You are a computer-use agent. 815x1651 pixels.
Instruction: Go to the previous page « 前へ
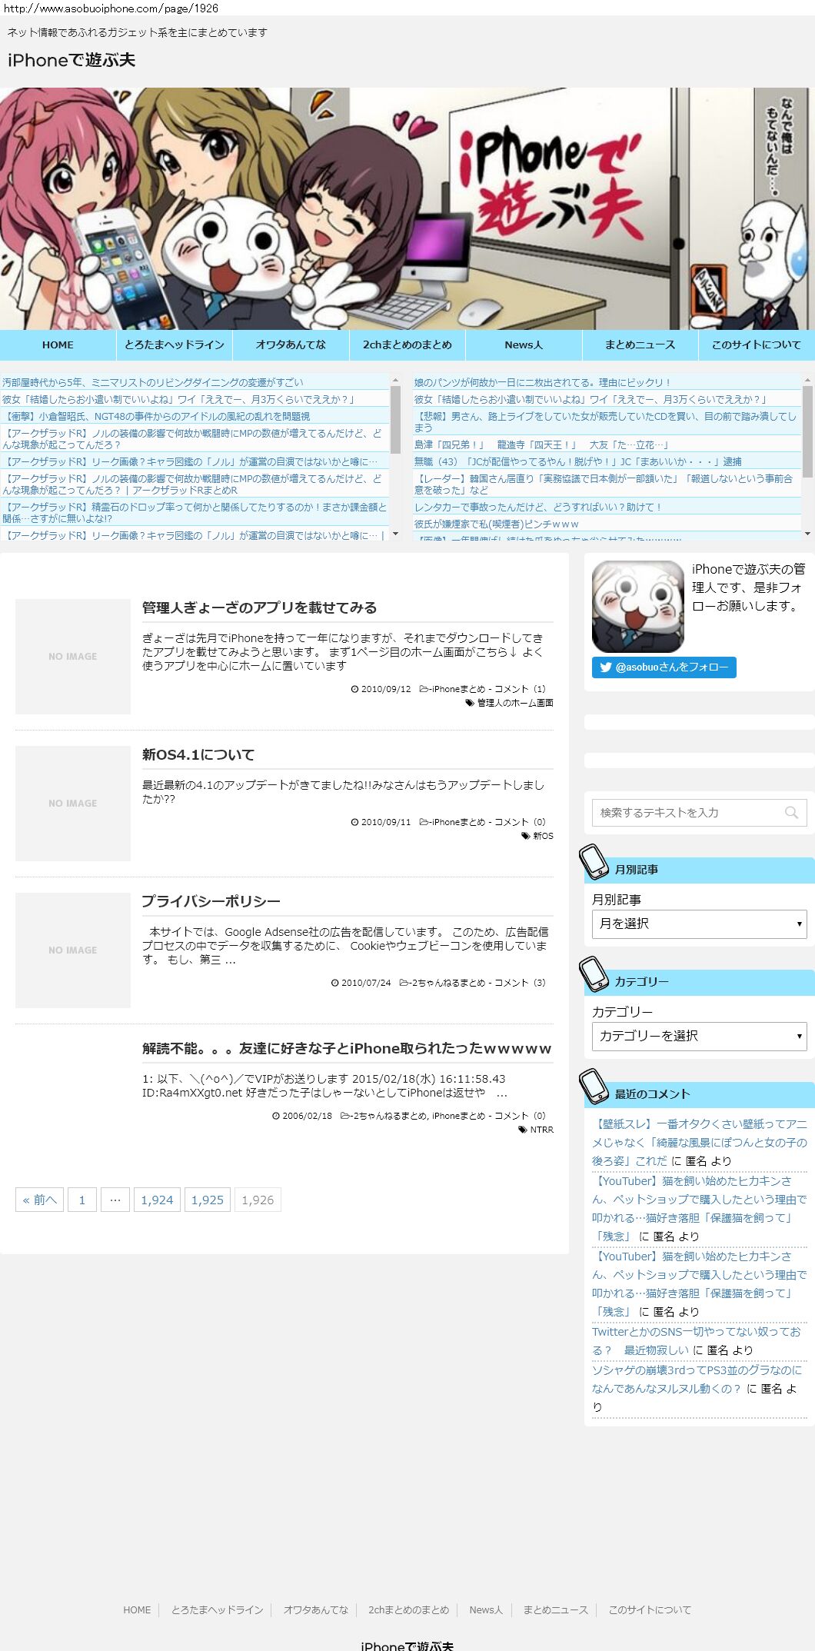(39, 1200)
